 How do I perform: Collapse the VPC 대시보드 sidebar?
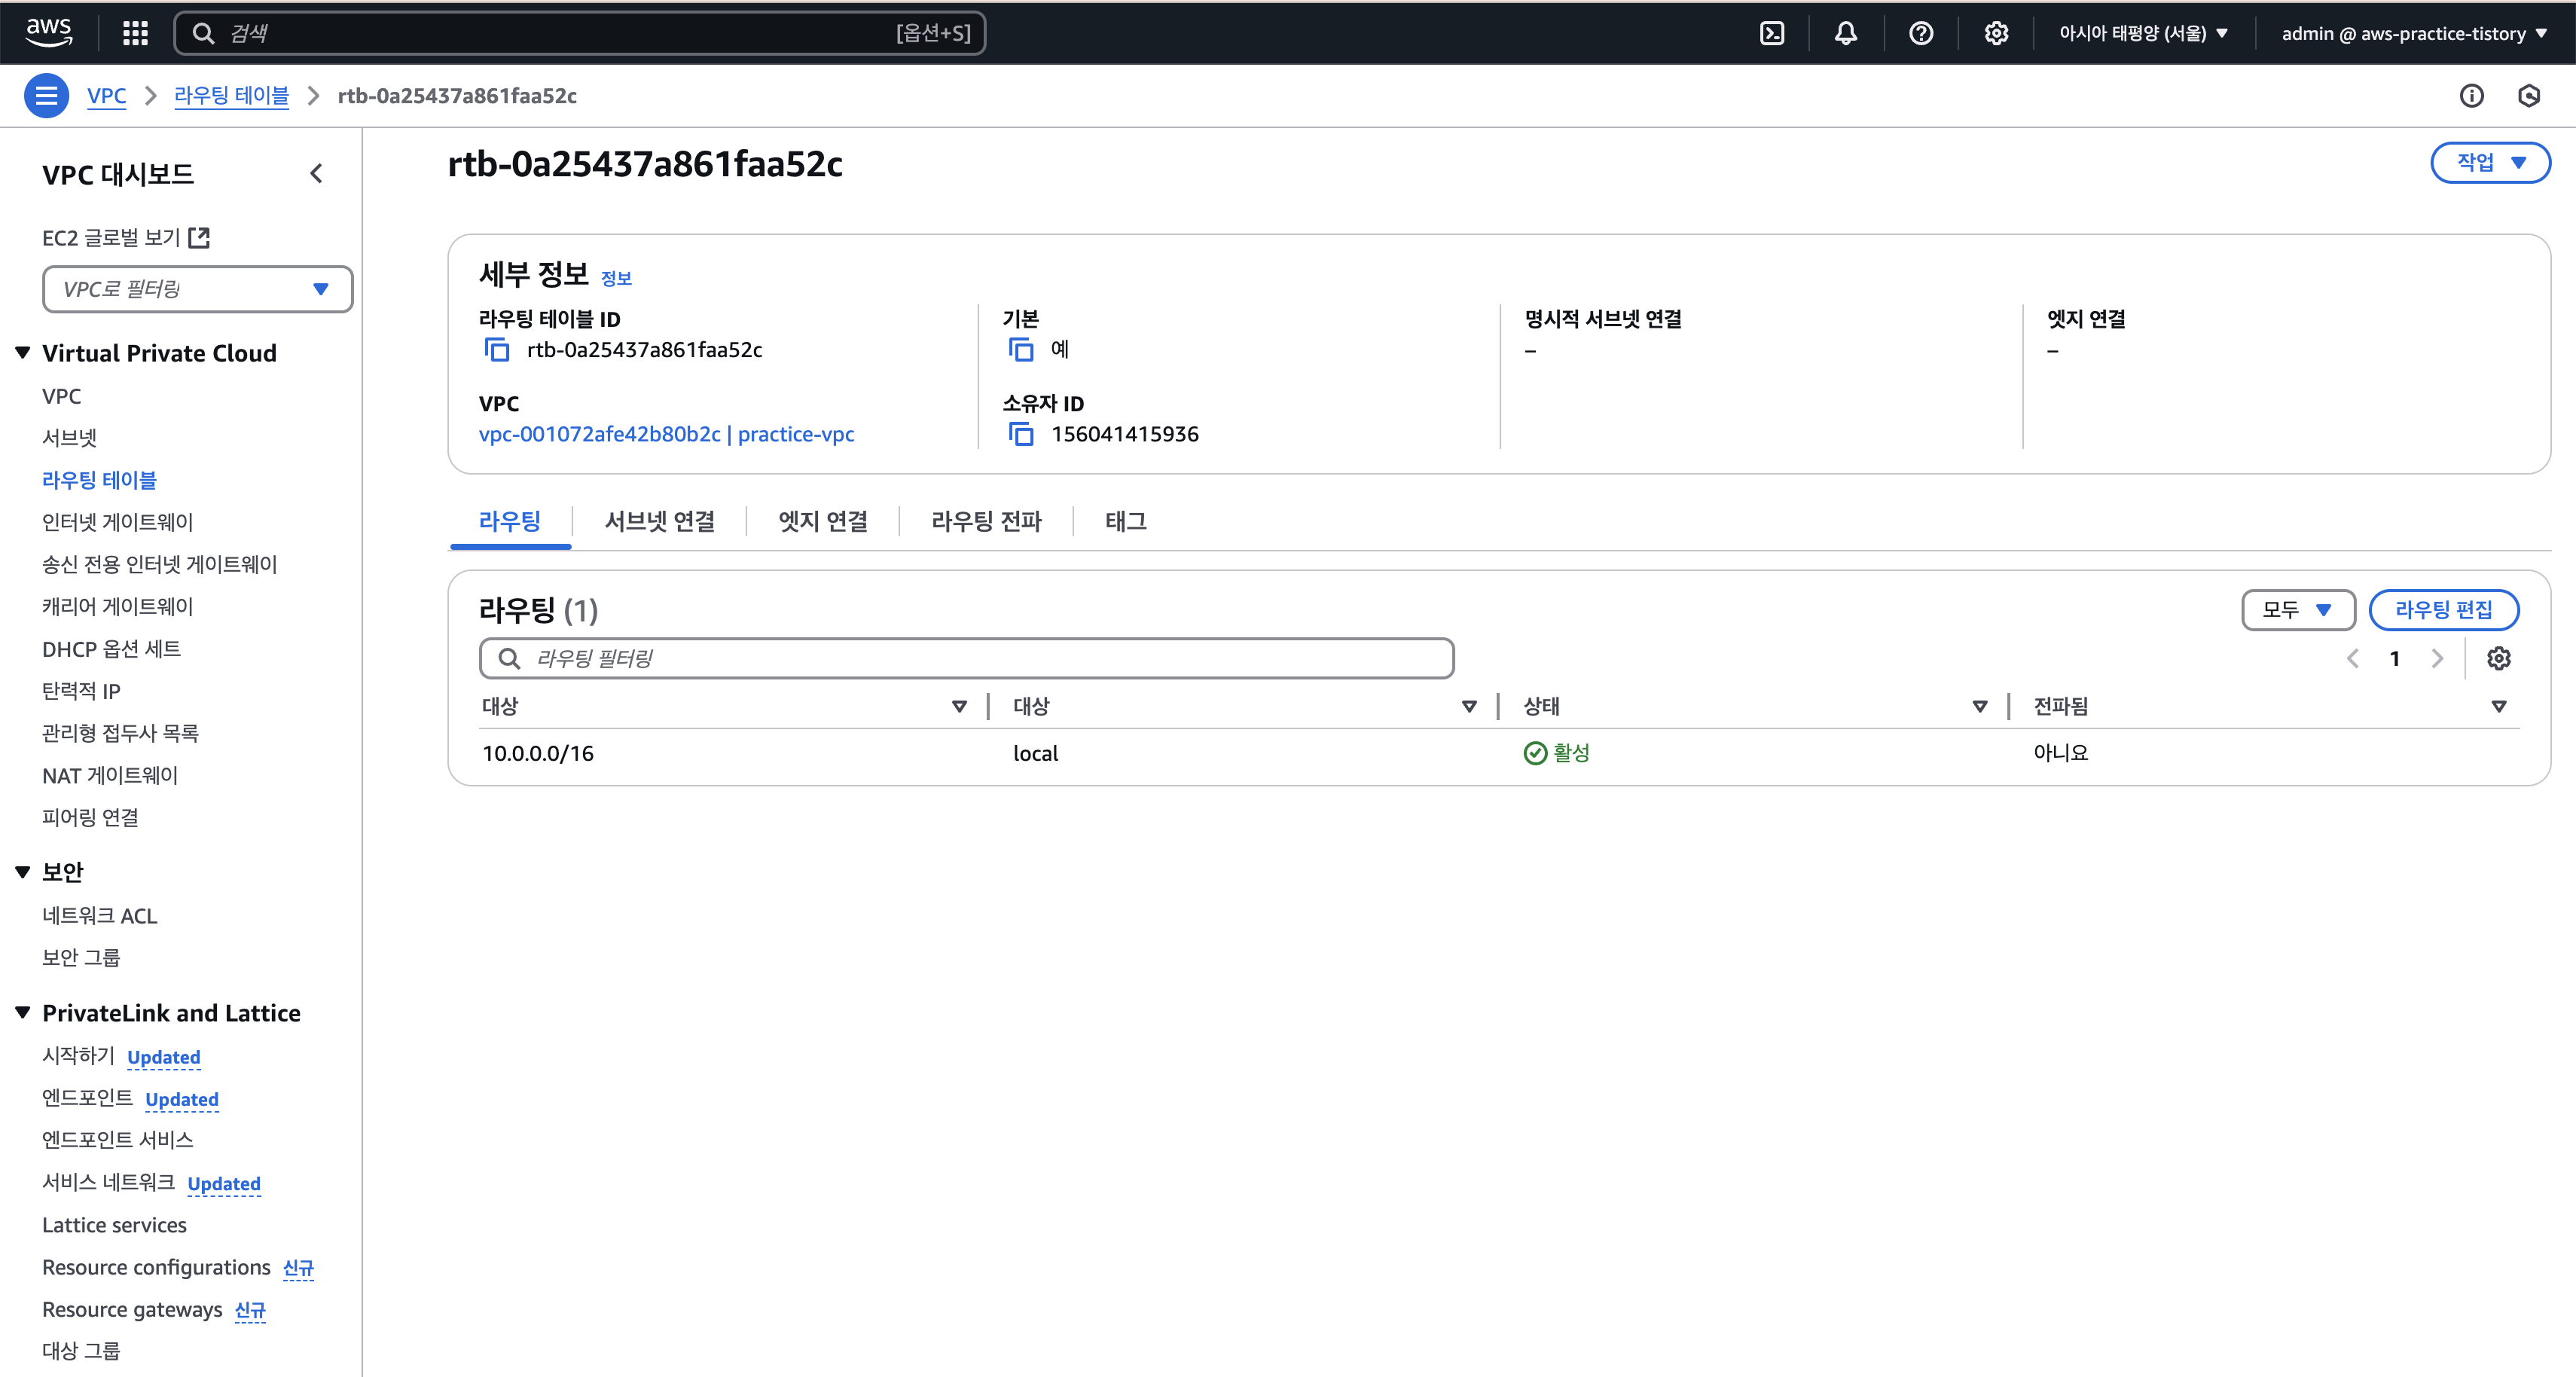point(317,174)
